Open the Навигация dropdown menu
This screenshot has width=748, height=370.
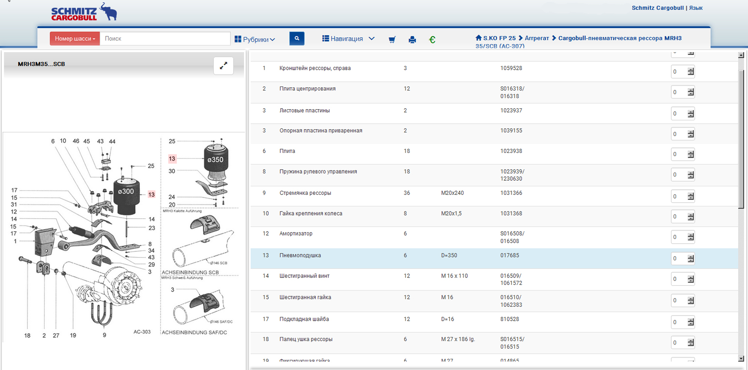348,39
